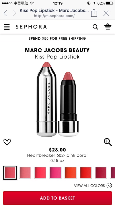Select the dark burgundy color swatch

(x=101, y=173)
